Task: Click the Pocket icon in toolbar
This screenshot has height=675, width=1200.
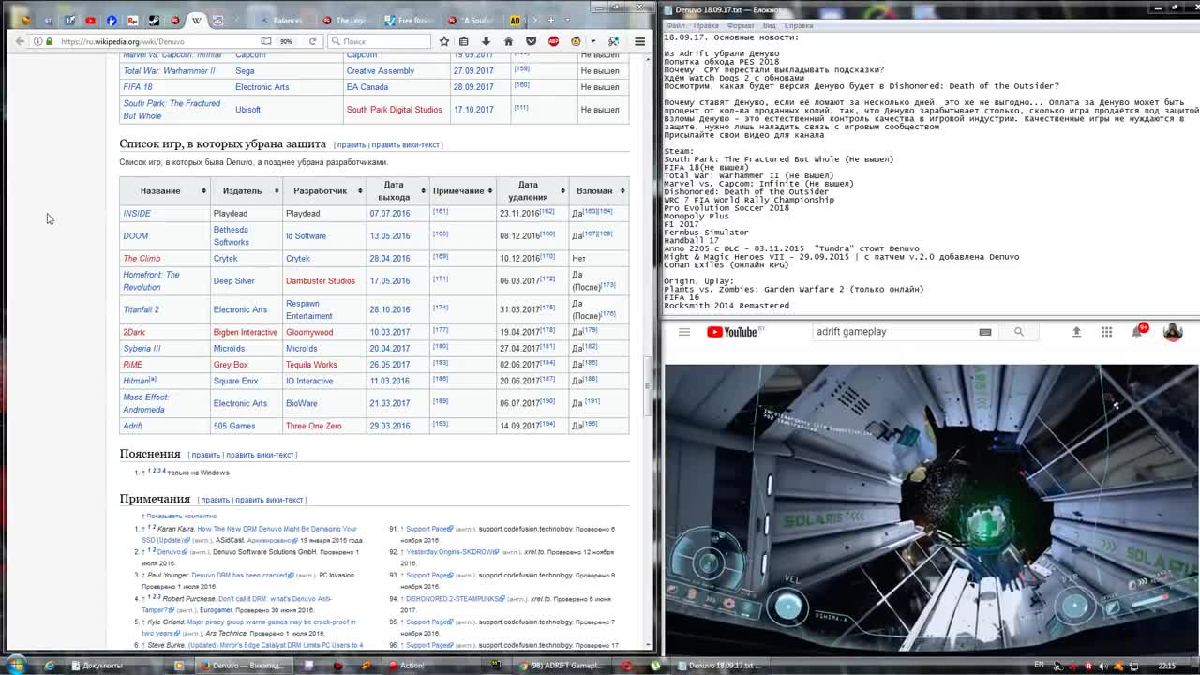Action: tap(531, 41)
